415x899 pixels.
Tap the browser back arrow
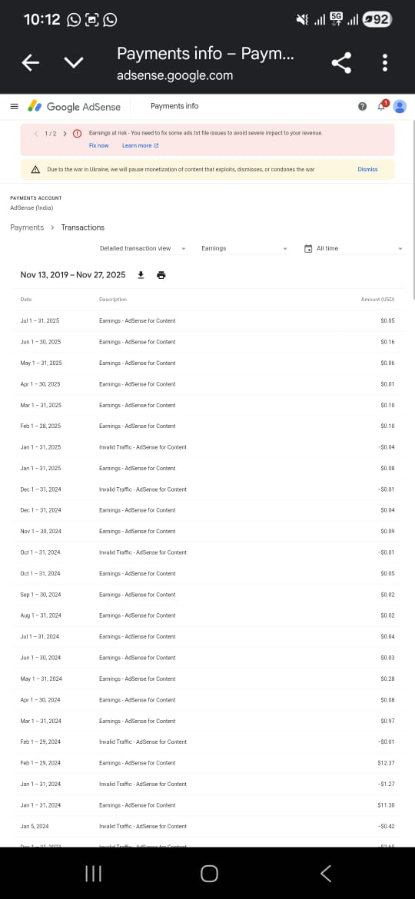31,62
